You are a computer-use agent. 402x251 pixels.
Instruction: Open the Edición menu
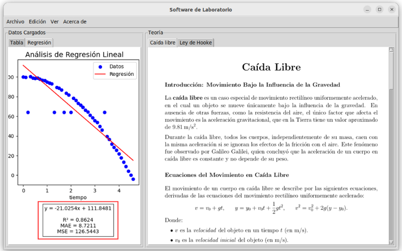tap(37, 22)
